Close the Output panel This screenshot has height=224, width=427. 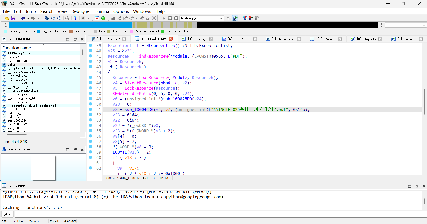(424, 186)
